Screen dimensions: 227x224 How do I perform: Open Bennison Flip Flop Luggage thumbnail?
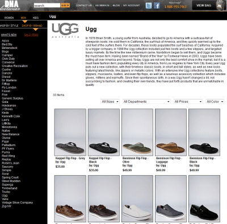(171, 132)
